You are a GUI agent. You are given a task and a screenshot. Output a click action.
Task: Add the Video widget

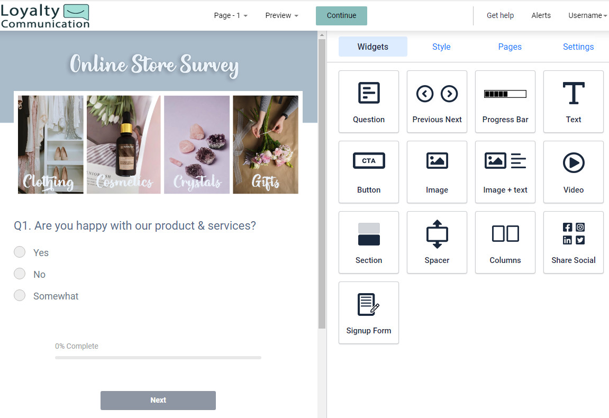pos(573,172)
